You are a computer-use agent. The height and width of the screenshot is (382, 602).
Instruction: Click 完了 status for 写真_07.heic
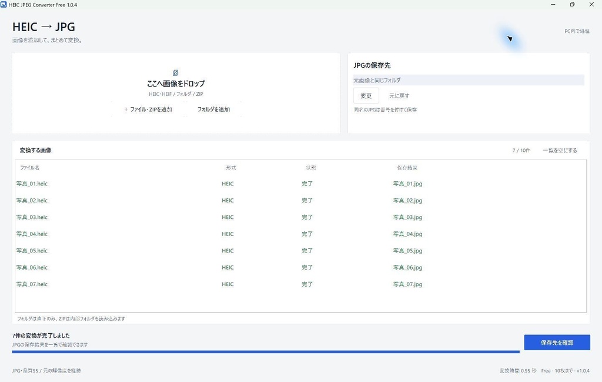point(307,284)
